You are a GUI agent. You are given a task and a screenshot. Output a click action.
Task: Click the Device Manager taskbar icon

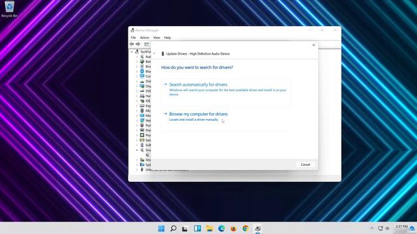pyautogui.click(x=257, y=228)
